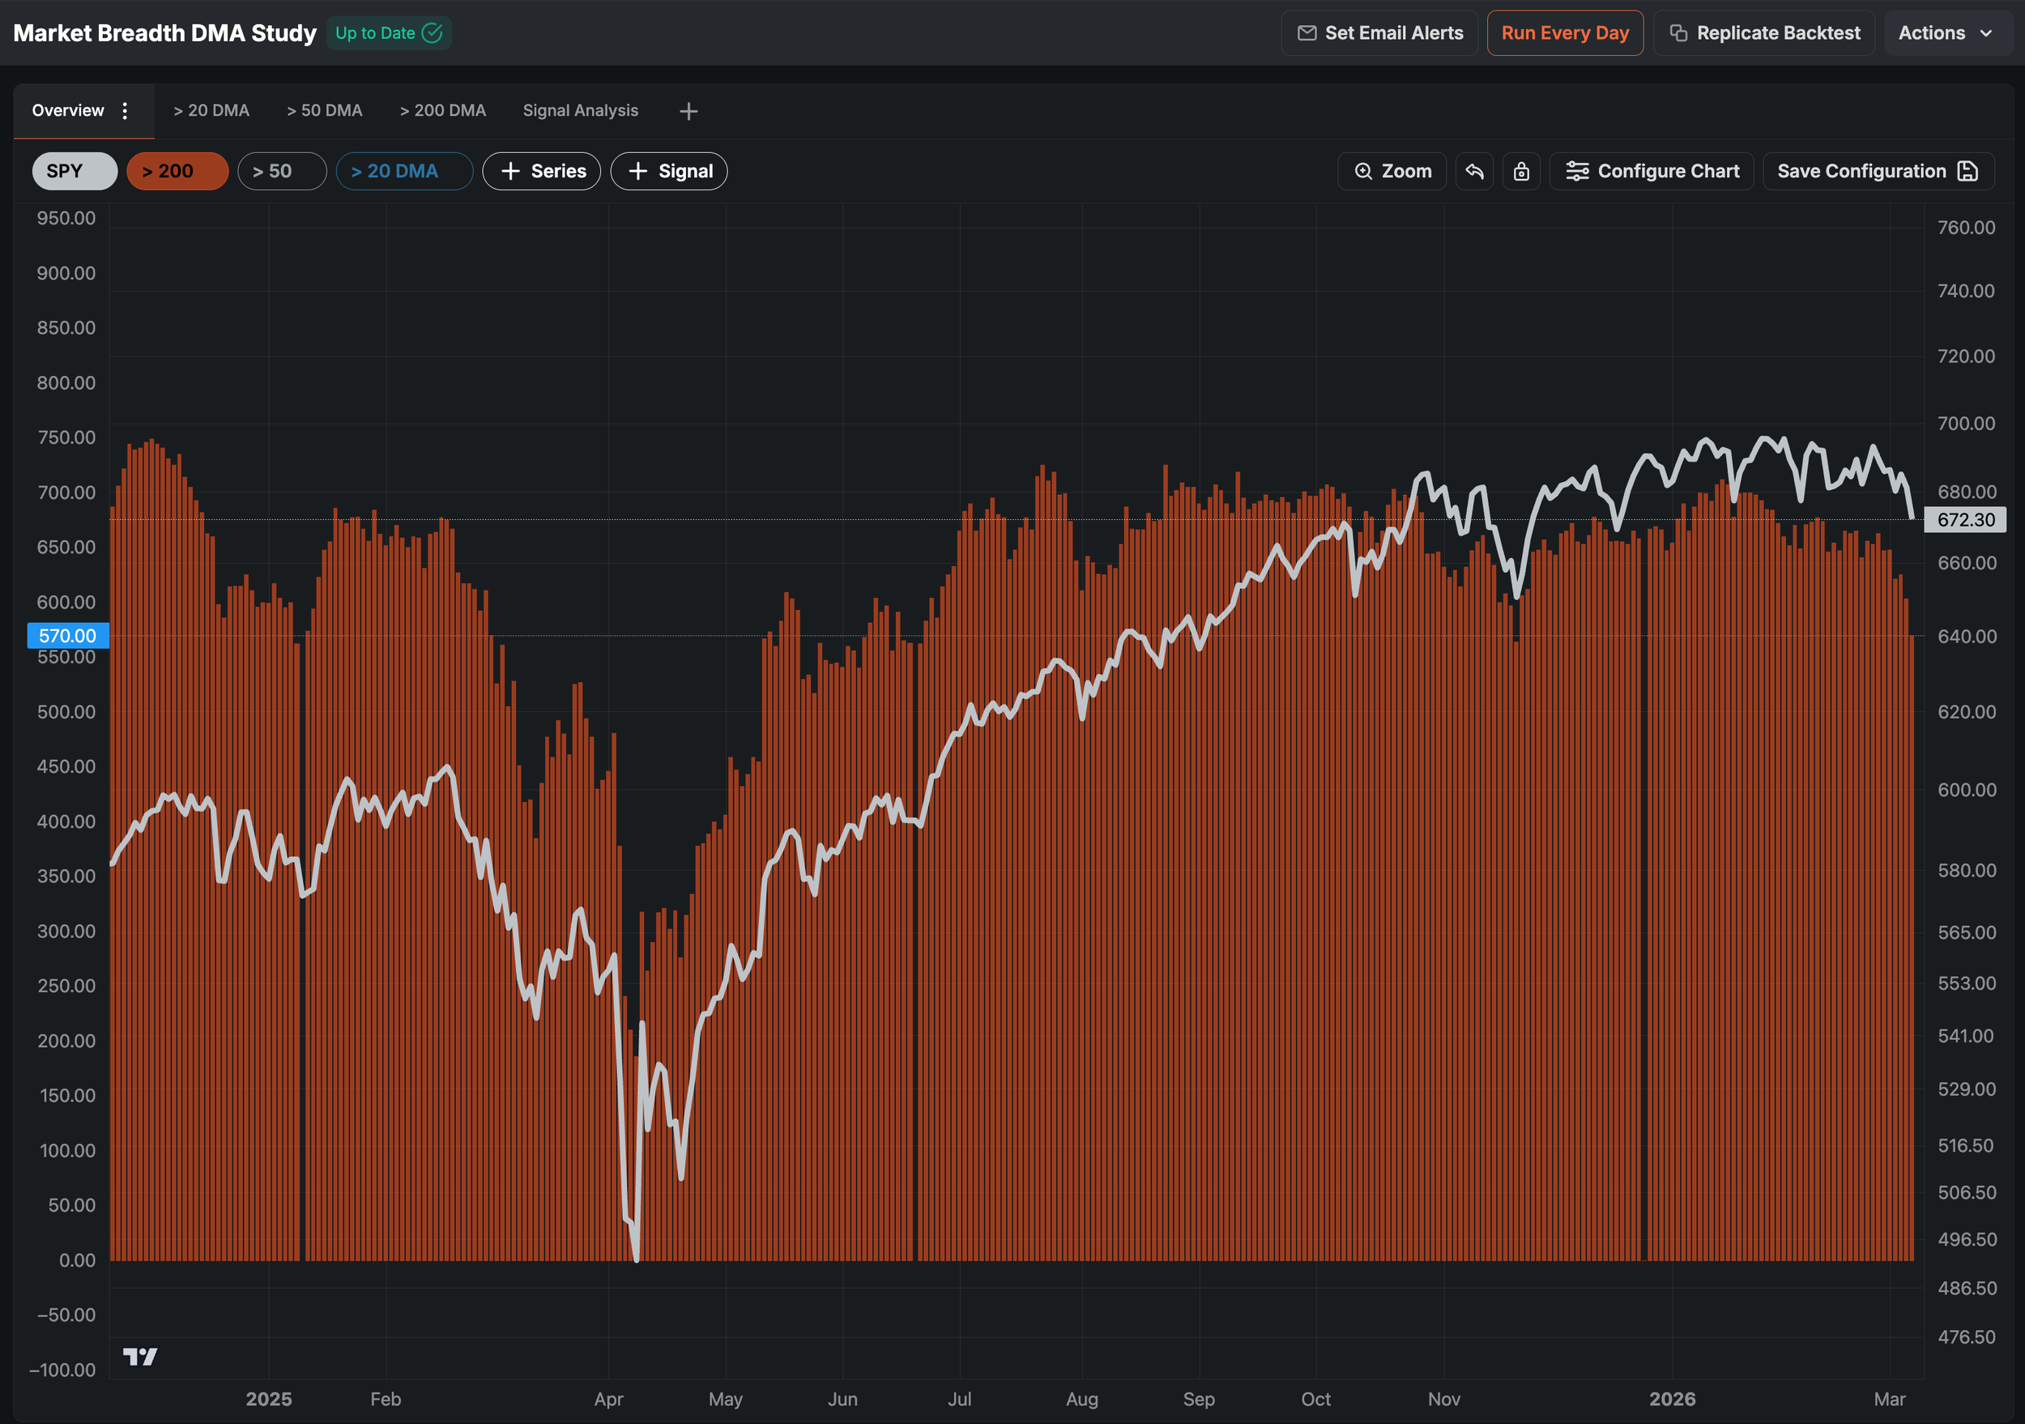Open the add Series menu
Screen dimensions: 2025x1424
pyautogui.click(x=542, y=171)
